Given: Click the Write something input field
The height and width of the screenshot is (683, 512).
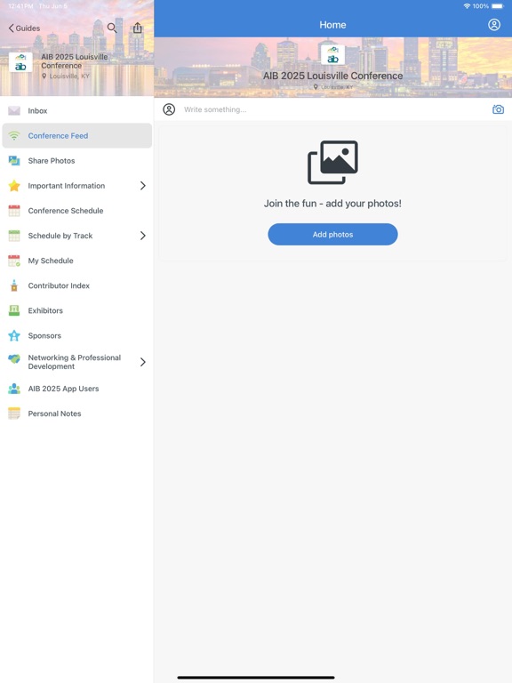Looking at the screenshot, I should [x=335, y=109].
